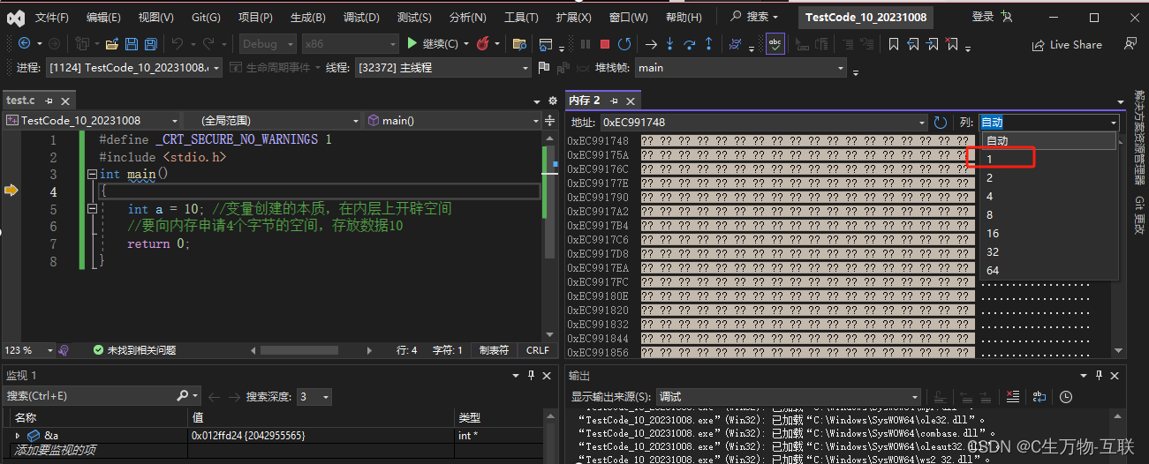The height and width of the screenshot is (464, 1149).
Task: Click the Navigate Backward arrow icon
Action: click(x=23, y=43)
